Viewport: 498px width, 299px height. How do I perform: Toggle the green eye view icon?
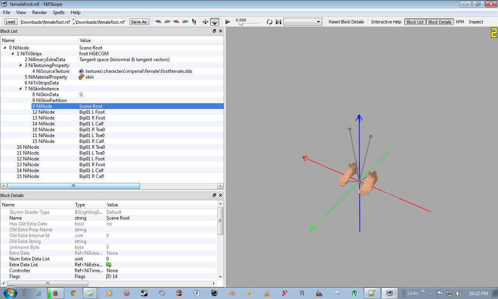pos(167,22)
